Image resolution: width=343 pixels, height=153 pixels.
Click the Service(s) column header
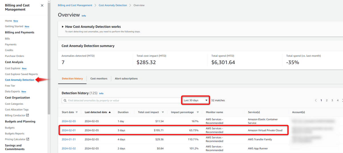(x=254, y=112)
